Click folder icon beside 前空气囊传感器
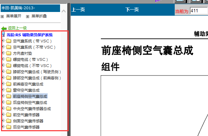Viewport: 208px width, 136px height. click(x=9, y=114)
